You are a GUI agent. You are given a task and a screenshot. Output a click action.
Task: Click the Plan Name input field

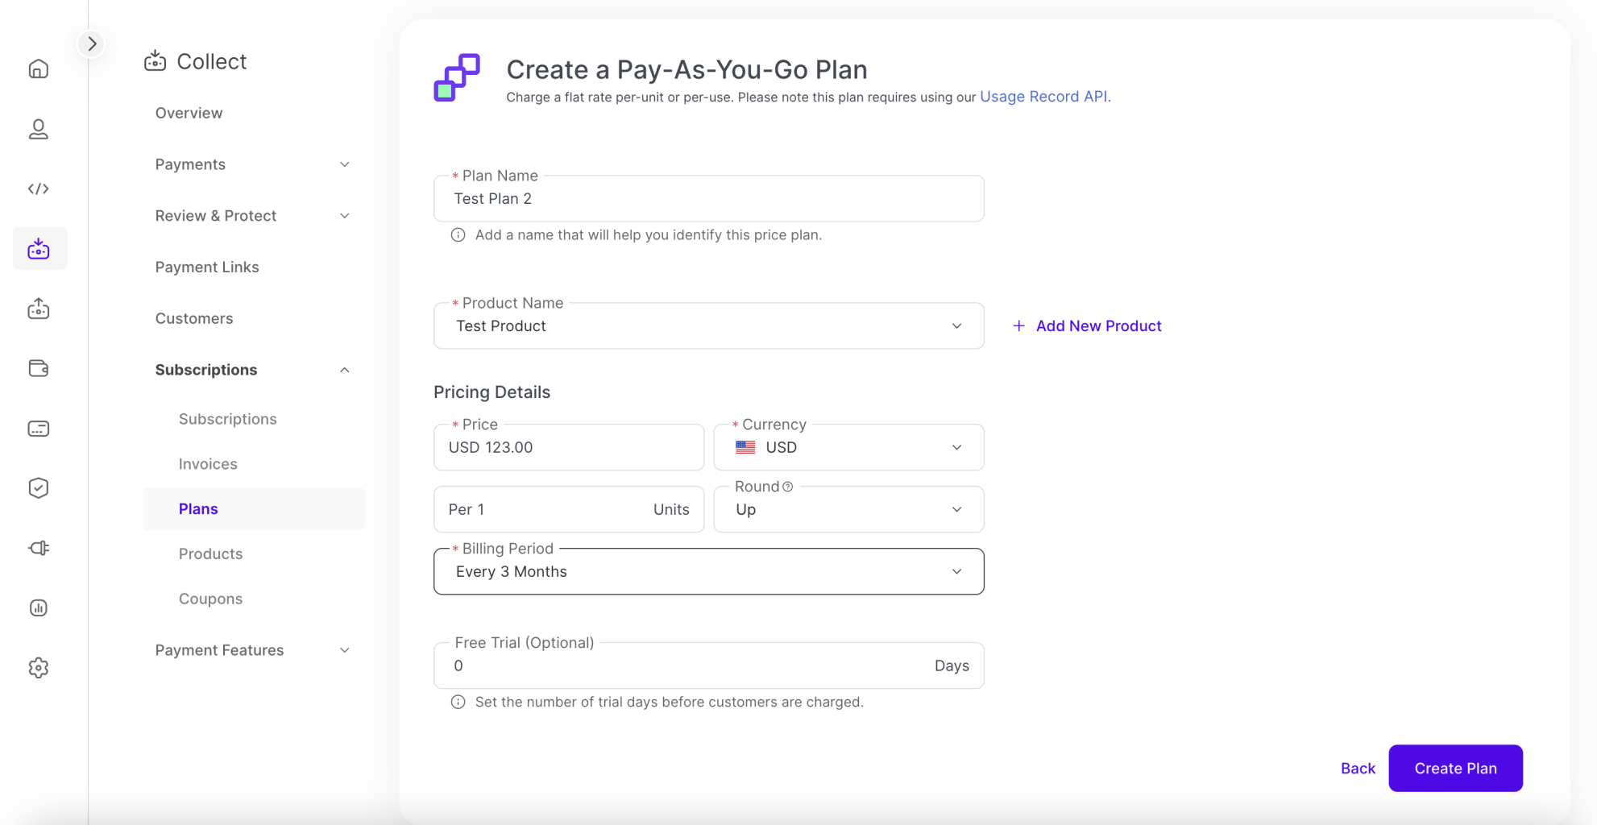point(708,199)
